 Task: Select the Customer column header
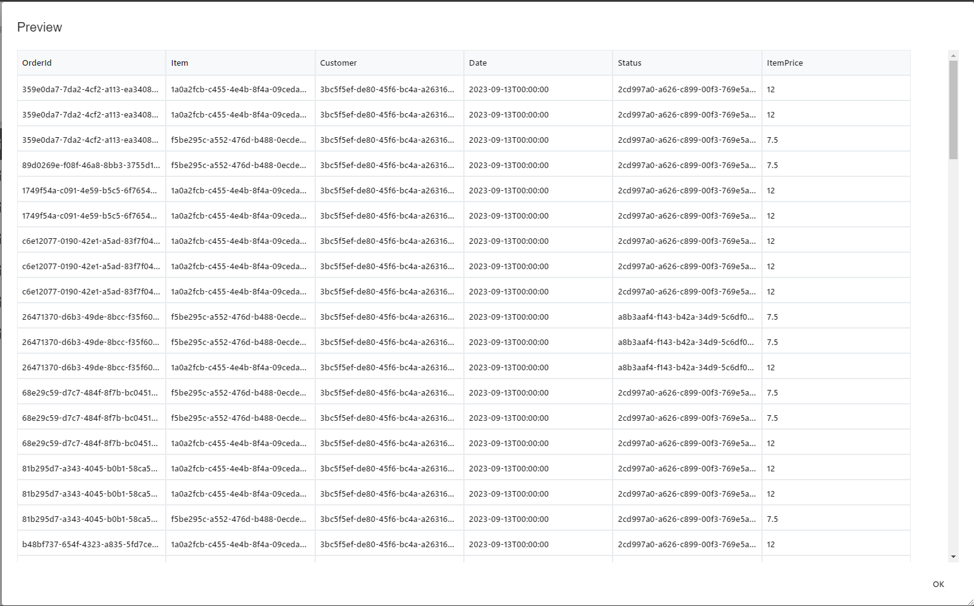[338, 63]
